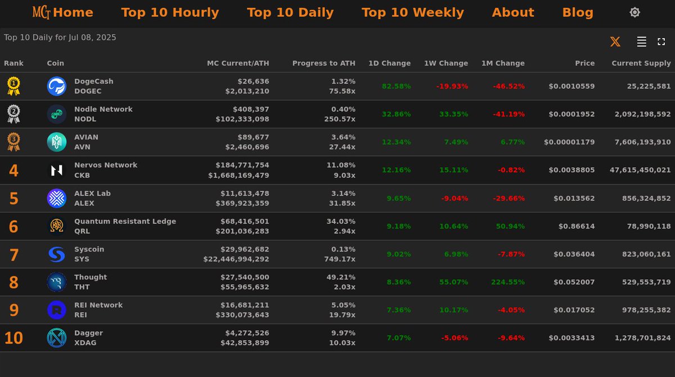Click the Thought coin logo
Viewport: 675px width, 377px height.
pyautogui.click(x=57, y=282)
